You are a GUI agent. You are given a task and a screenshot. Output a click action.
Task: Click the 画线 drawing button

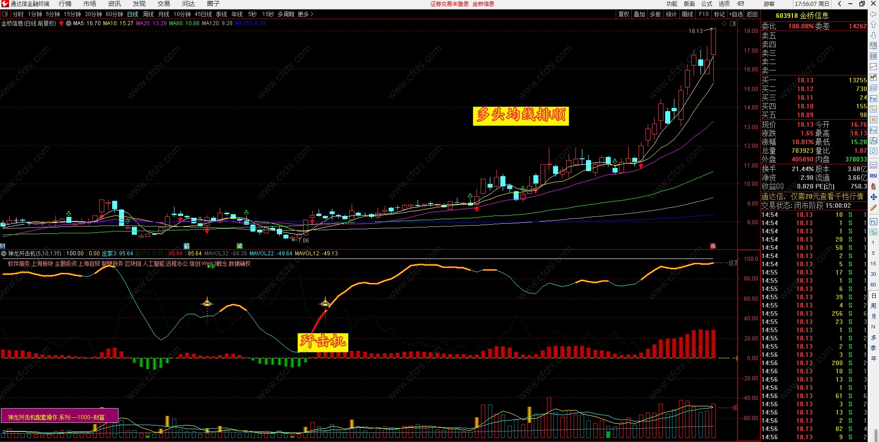[x=687, y=14]
